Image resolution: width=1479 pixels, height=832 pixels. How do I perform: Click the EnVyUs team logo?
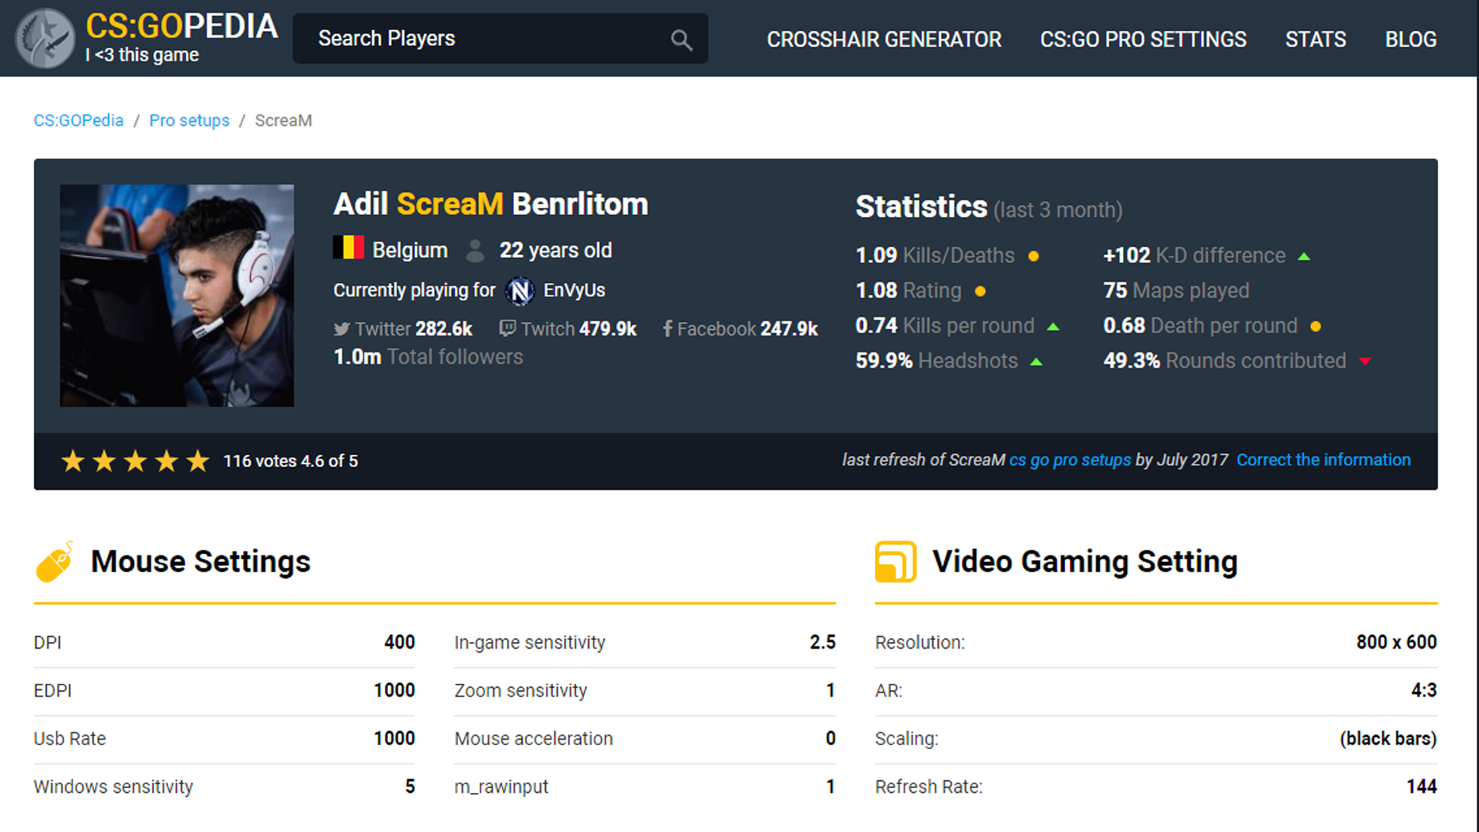[x=520, y=290]
